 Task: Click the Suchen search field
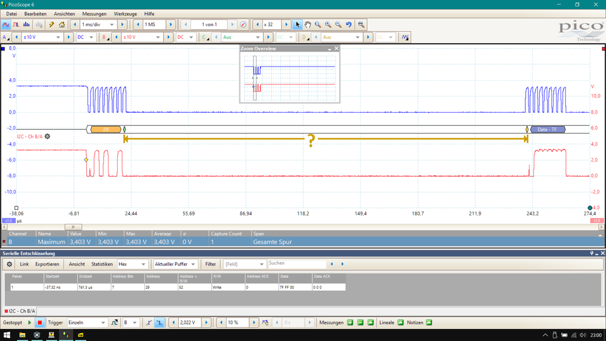[297, 264]
